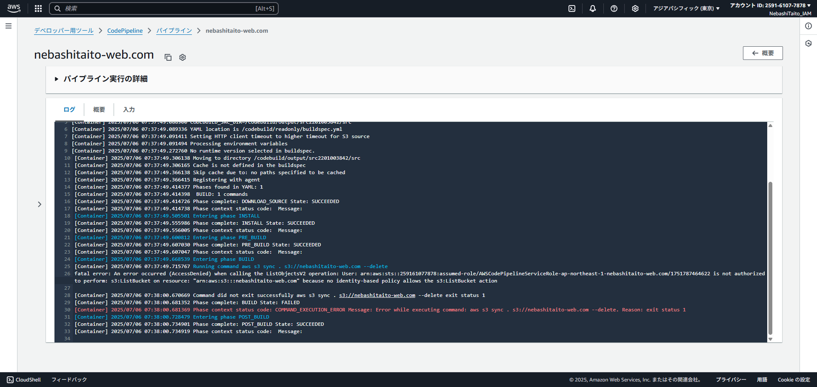Open s3://nebashitaito-web.com link in log line 28
This screenshot has height=387, width=817.
point(377,295)
